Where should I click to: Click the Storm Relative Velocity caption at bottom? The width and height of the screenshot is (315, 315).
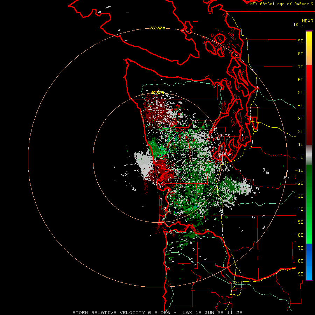pos(157,313)
